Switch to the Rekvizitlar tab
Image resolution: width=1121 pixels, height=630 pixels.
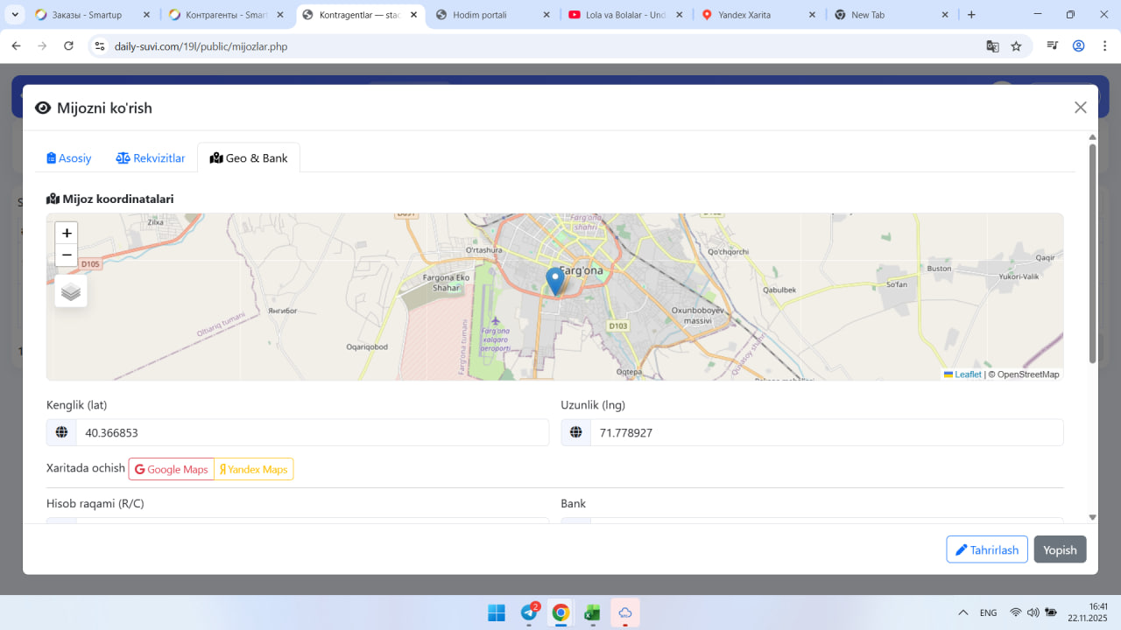[151, 158]
